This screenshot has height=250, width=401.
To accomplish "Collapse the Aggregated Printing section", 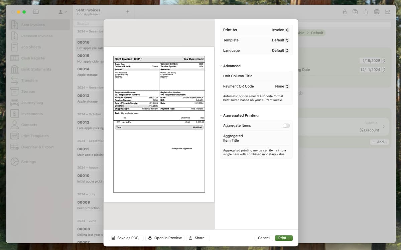I will tap(221, 115).
